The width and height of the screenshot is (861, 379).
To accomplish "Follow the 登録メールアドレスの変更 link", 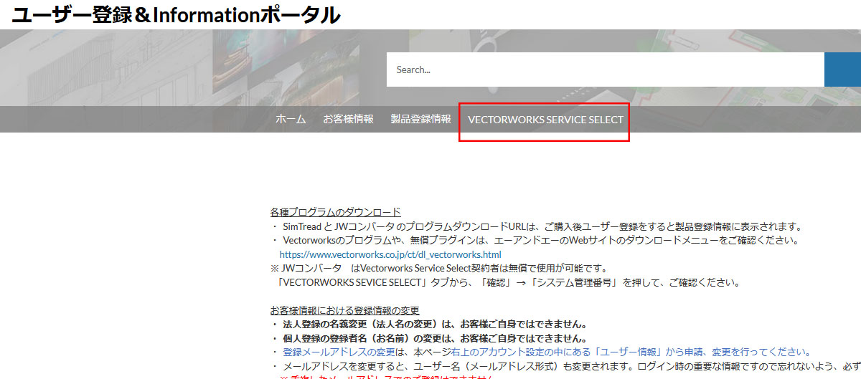I will 339,352.
